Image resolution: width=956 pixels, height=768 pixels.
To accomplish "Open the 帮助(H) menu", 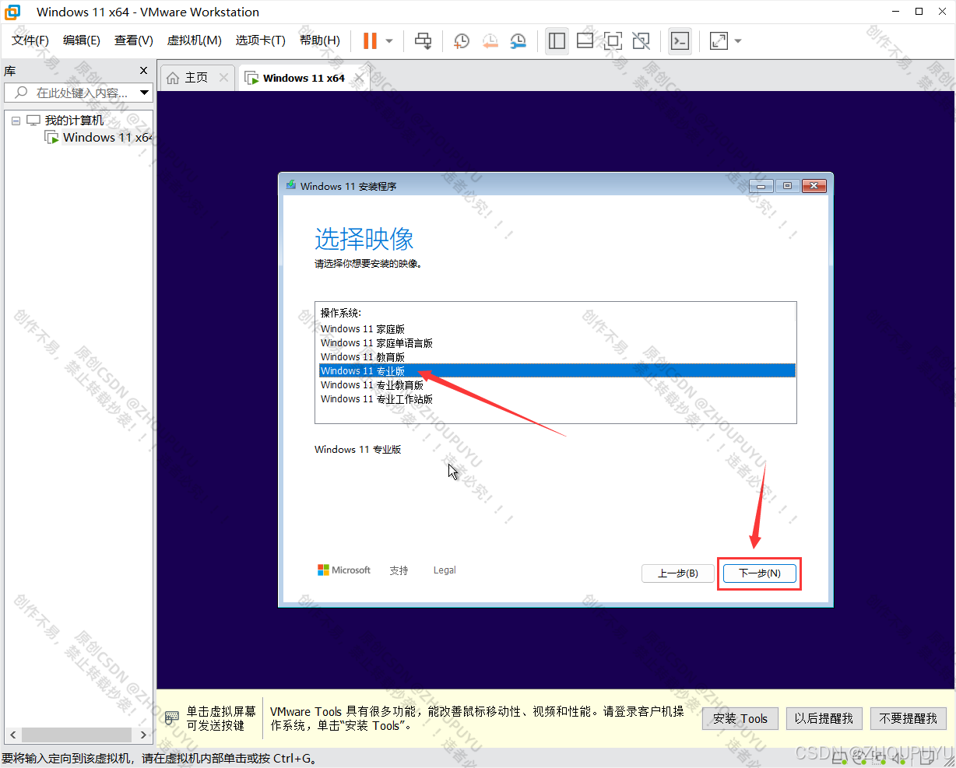I will click(x=320, y=40).
